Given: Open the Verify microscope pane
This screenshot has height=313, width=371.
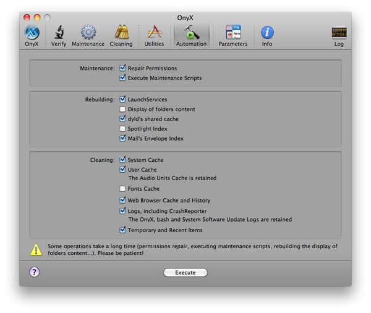Looking at the screenshot, I should pos(59,36).
